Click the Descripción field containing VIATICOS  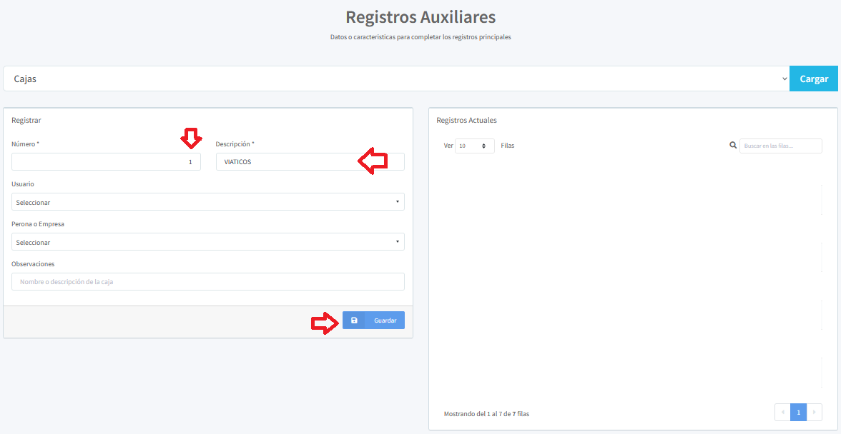pyautogui.click(x=286, y=162)
